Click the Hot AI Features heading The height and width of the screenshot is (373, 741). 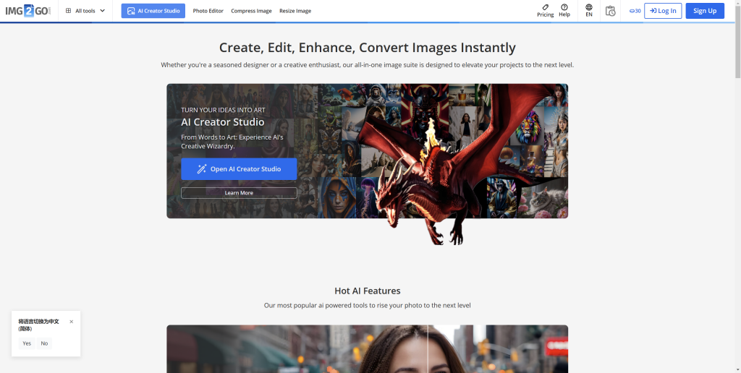click(x=367, y=291)
